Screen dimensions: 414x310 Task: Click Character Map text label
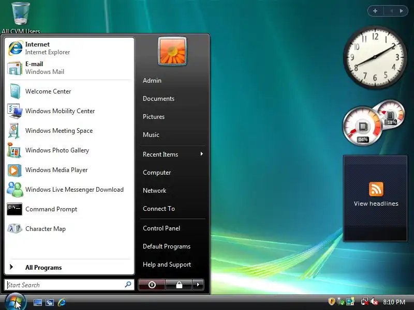[46, 228]
